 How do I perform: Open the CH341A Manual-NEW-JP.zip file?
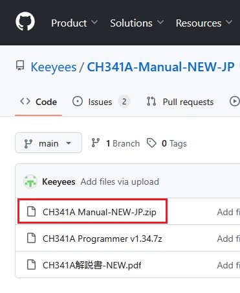coord(100,212)
